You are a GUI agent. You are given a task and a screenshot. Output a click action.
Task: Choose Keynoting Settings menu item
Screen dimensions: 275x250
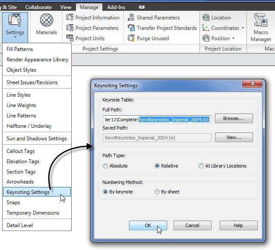coord(37,192)
